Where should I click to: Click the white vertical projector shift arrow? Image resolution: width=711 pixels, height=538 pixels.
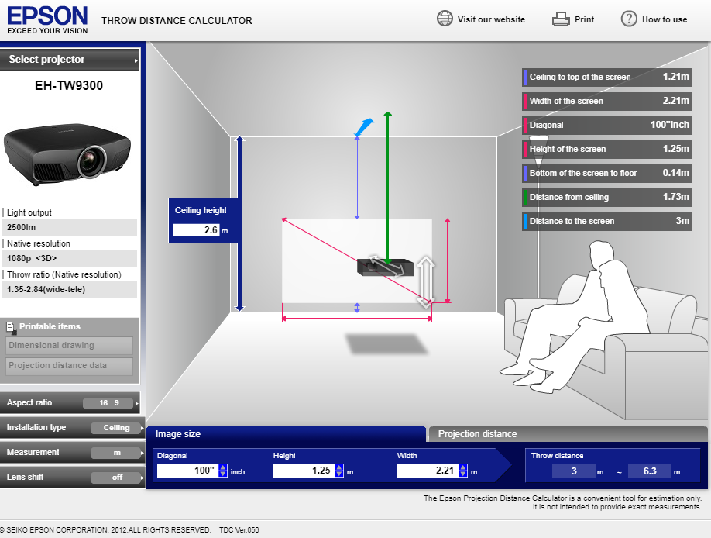[425, 281]
